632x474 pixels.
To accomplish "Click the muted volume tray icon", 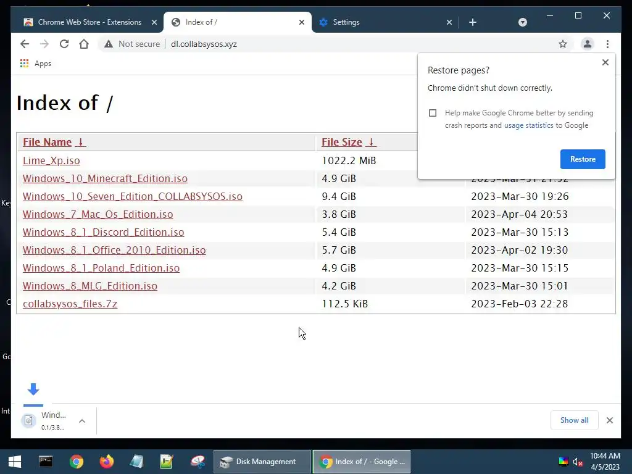I will pos(578,462).
